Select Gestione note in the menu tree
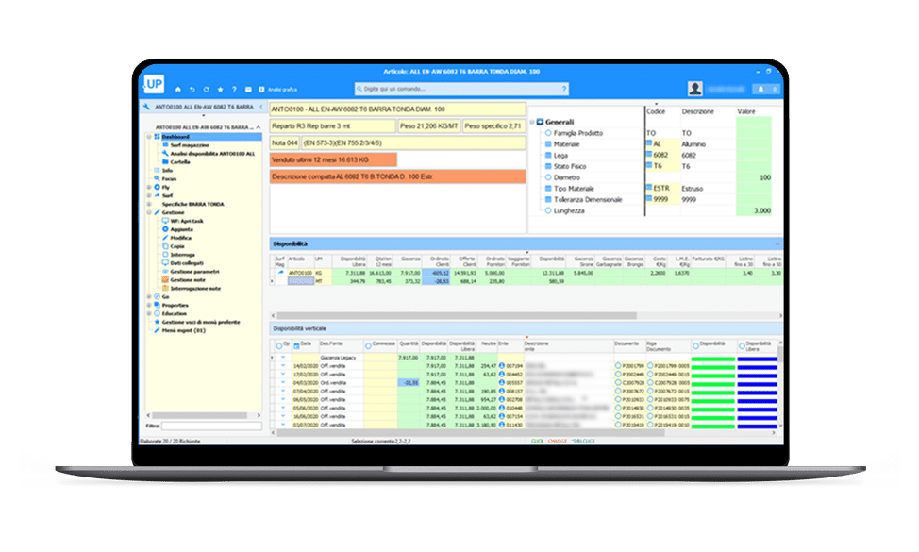 [x=188, y=280]
